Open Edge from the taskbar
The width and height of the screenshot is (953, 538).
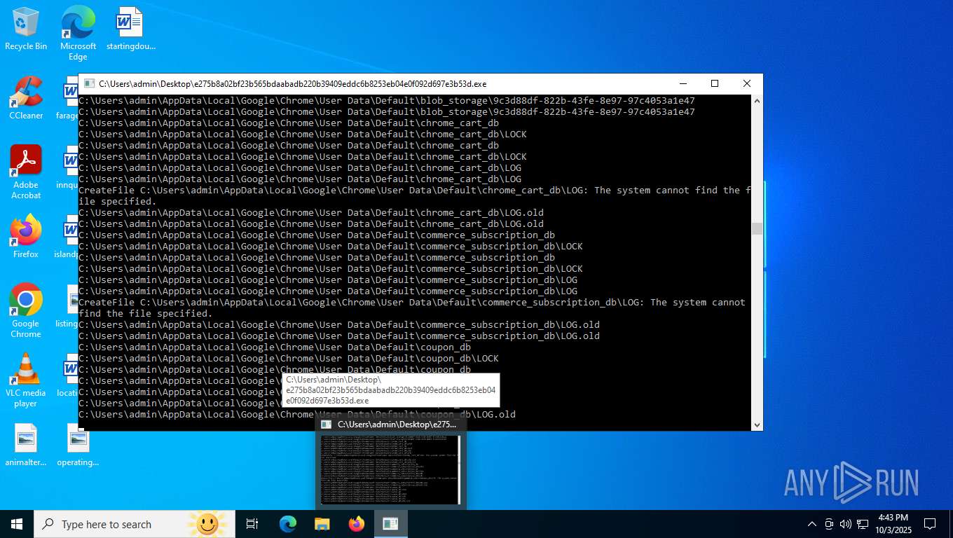coord(287,524)
